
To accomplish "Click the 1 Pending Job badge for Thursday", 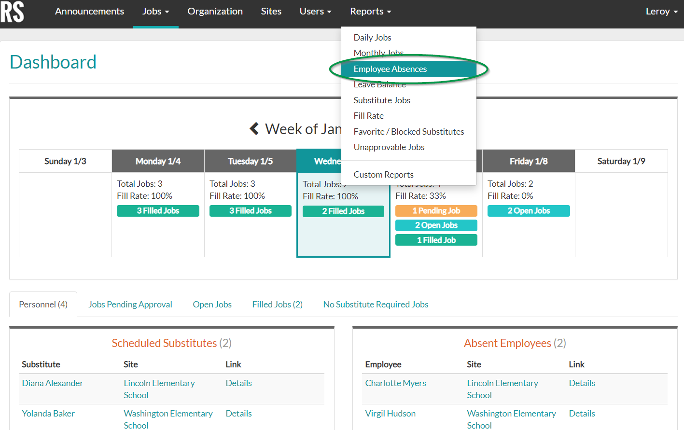I will click(x=436, y=210).
